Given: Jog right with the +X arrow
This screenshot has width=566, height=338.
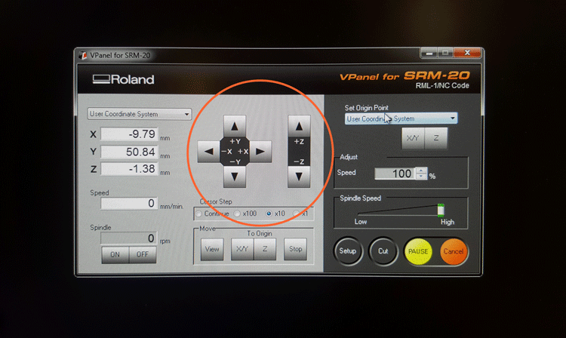Looking at the screenshot, I should click(260, 152).
